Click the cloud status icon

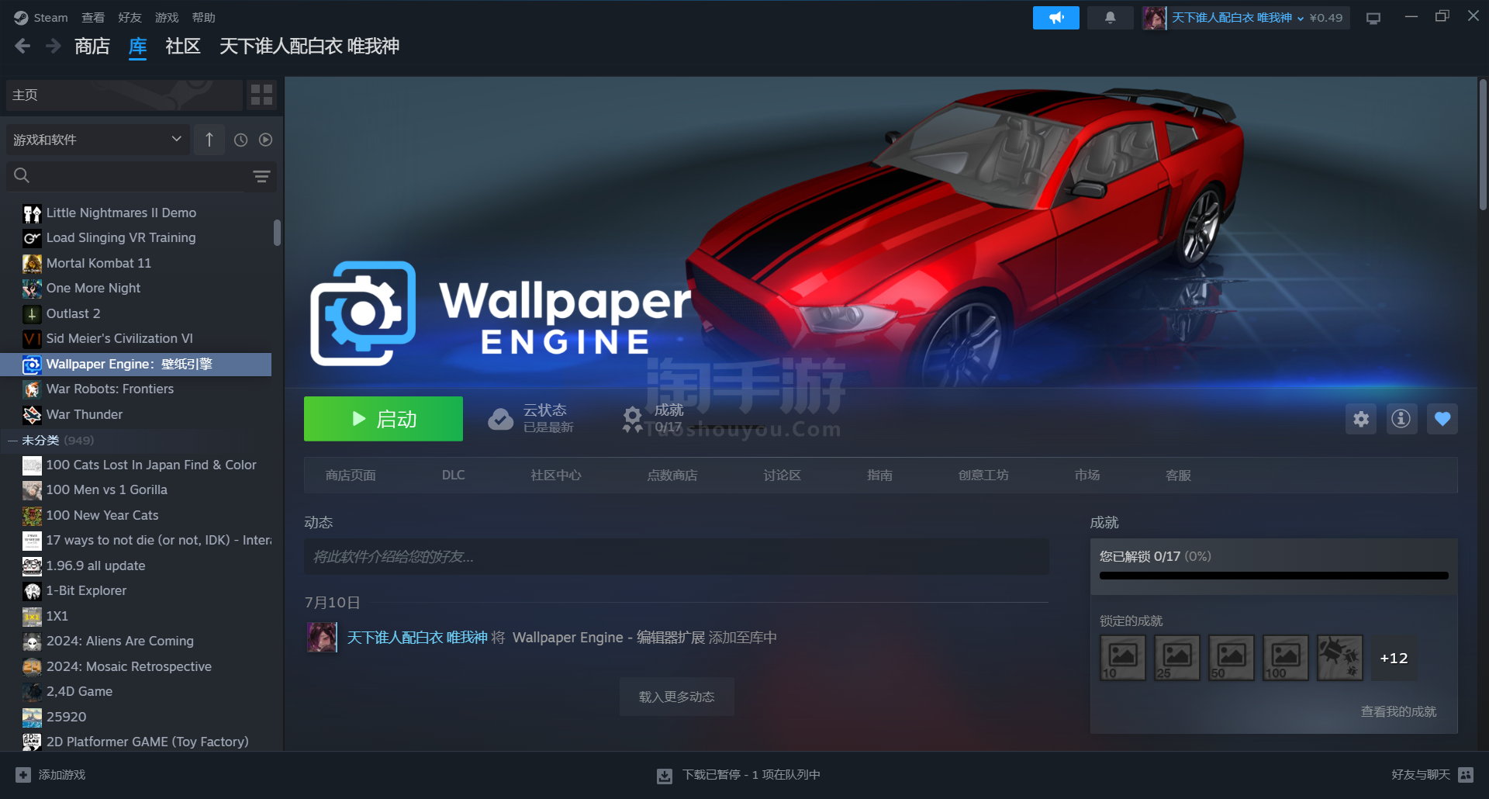click(500, 419)
